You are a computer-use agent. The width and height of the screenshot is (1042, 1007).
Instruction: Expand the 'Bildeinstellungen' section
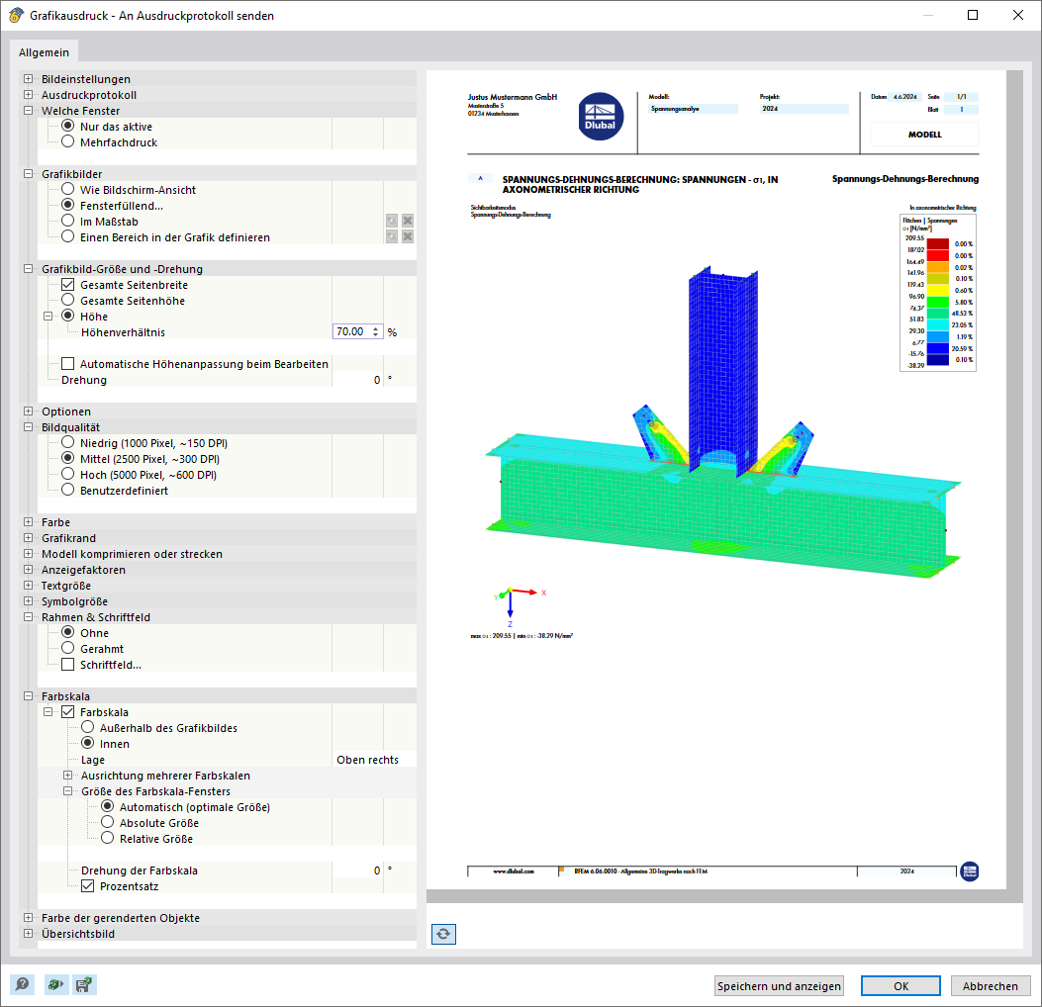[x=28, y=78]
